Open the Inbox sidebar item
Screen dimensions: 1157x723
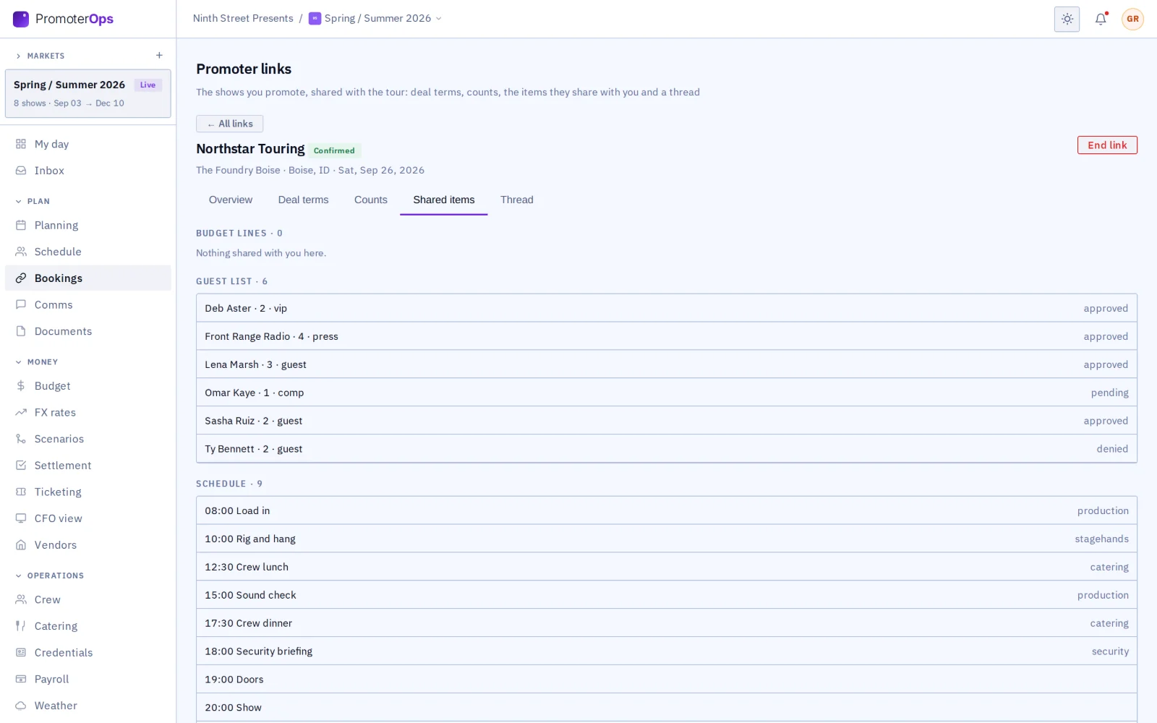[x=88, y=171]
